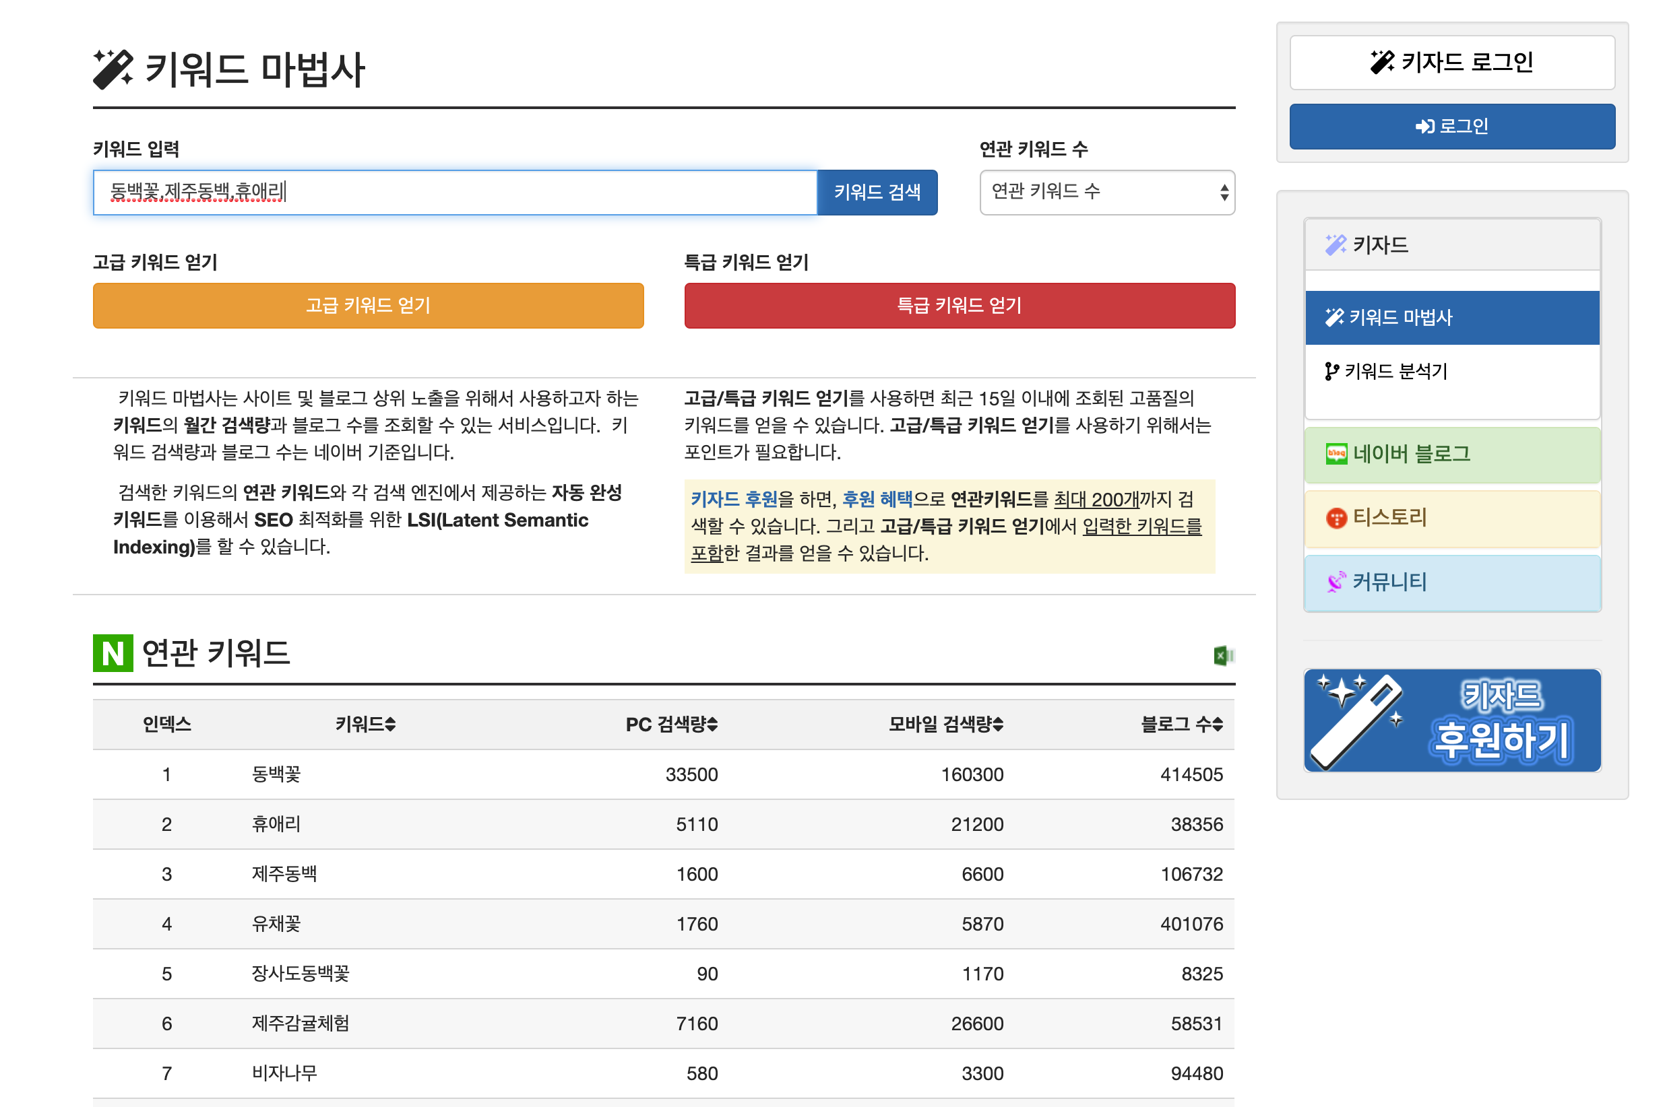Click the 키자드 후원하기 banner image
Image resolution: width=1663 pixels, height=1107 pixels.
1452,720
